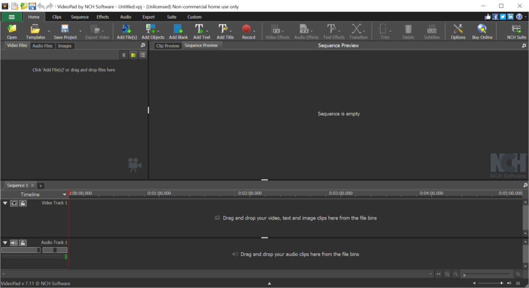Click the Add Text toolbar icon
Viewport: 529px width, 288px height.
[x=201, y=31]
